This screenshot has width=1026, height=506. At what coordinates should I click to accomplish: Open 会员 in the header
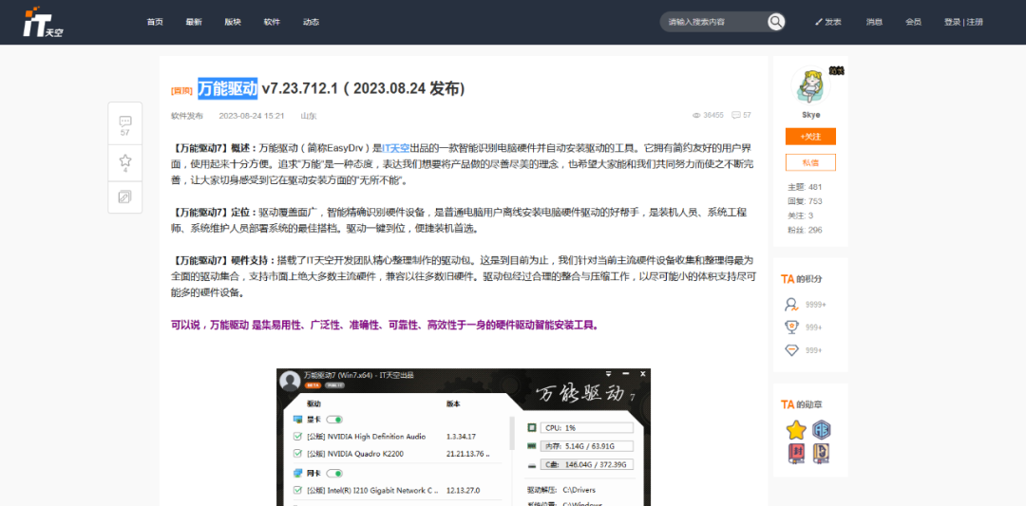pos(914,22)
